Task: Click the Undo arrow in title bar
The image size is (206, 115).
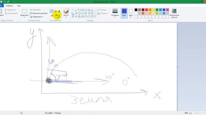Action: click(x=5, y=2)
